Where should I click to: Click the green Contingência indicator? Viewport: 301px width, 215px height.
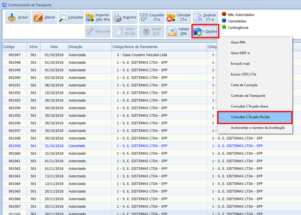224,27
